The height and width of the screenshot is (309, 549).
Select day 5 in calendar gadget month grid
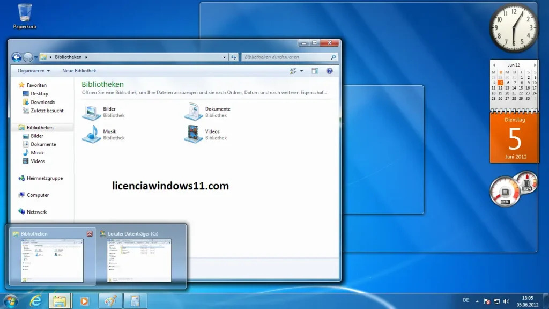501,83
